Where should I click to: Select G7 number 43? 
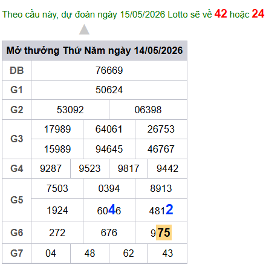(167, 253)
